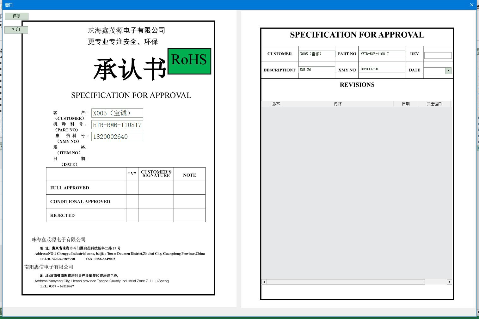Click the 变更理由 column header
This screenshot has width=479, height=319.
(x=434, y=104)
